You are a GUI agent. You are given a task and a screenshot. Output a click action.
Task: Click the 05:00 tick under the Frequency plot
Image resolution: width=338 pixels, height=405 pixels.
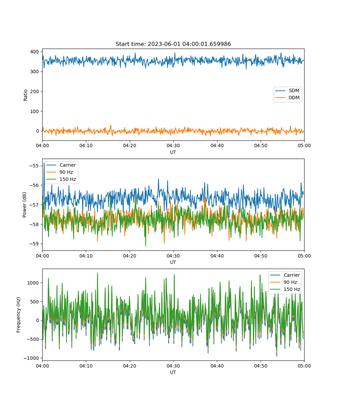(304, 366)
